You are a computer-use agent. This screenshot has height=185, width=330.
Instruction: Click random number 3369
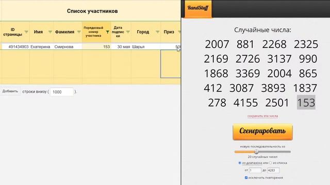[247, 73]
